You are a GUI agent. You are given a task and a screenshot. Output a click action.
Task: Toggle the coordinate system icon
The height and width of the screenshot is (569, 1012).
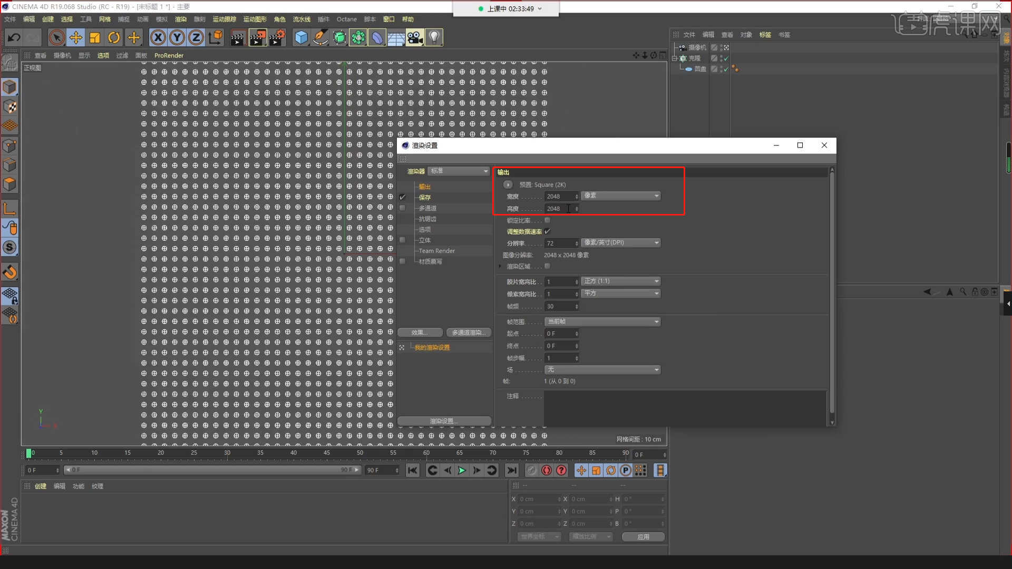click(x=216, y=37)
